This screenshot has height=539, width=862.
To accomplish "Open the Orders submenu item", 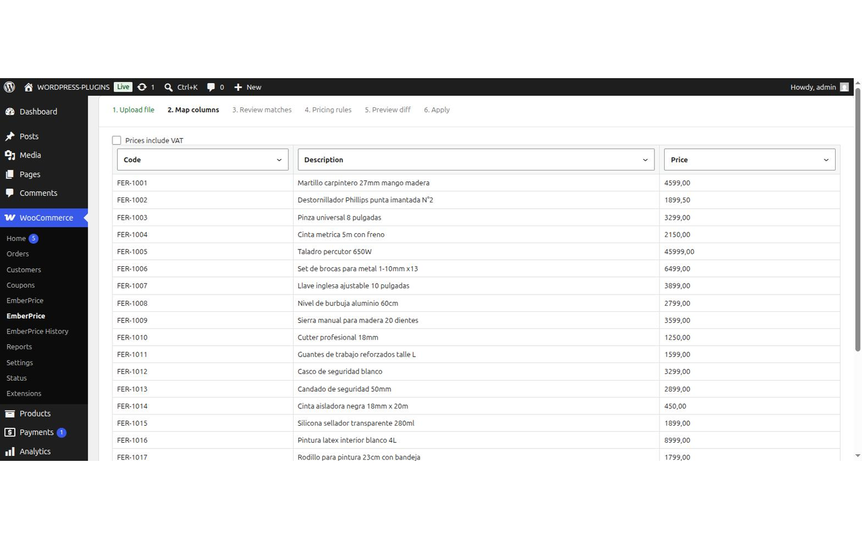I will (18, 254).
